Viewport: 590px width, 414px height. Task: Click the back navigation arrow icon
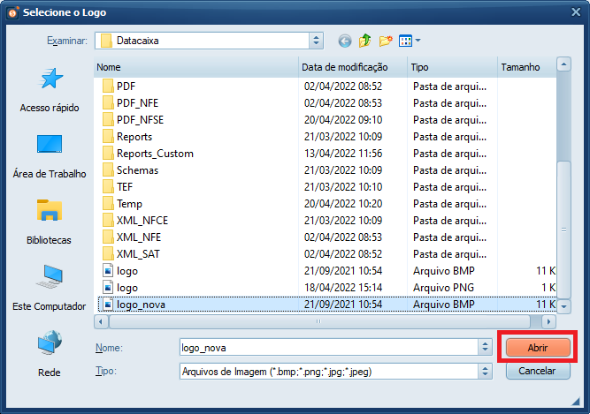pos(344,41)
